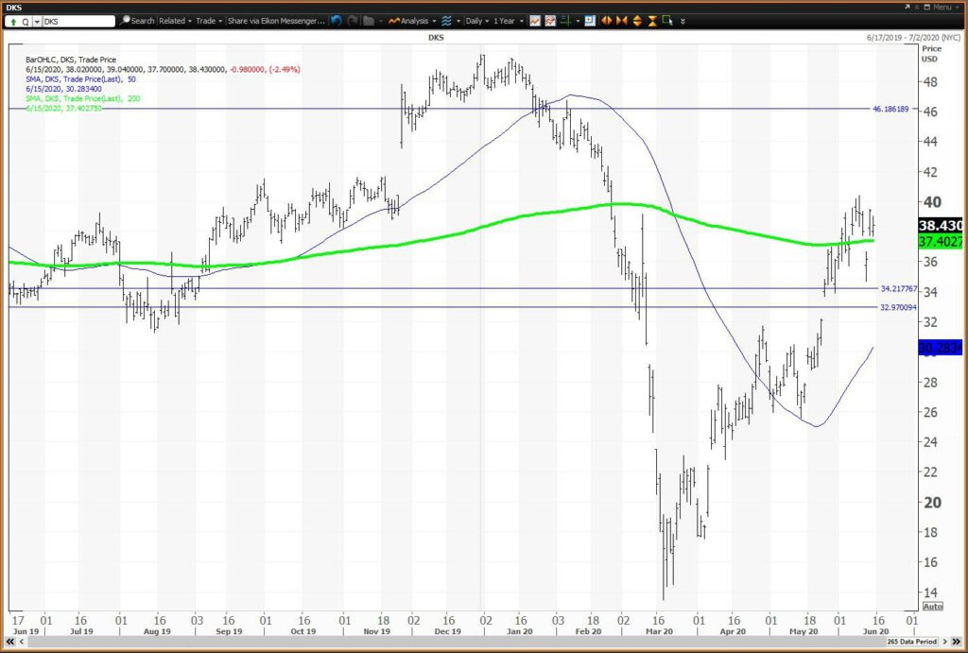Open the Related dropdown menu
The width and height of the screenshot is (968, 653).
(x=175, y=21)
